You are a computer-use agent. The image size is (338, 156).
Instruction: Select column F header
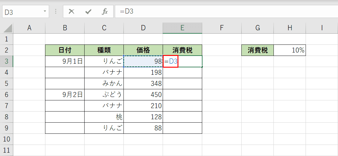[222, 28]
